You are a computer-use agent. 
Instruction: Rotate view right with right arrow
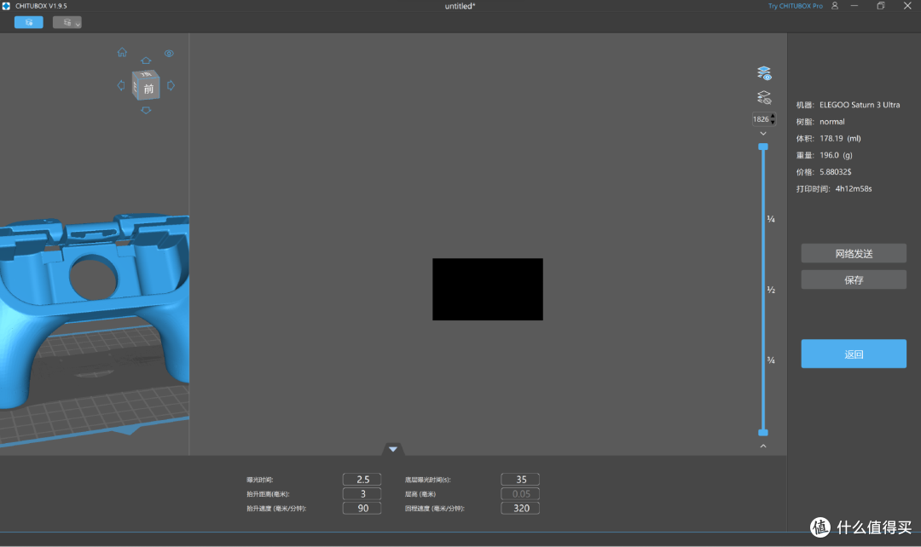[171, 86]
